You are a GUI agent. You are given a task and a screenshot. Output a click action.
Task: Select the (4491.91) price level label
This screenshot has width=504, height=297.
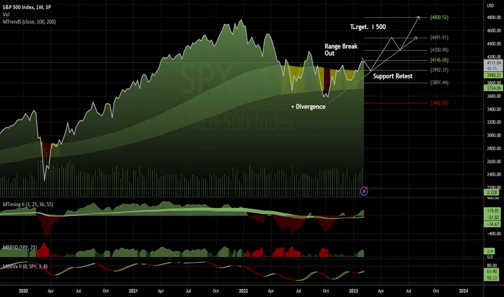[x=439, y=38]
